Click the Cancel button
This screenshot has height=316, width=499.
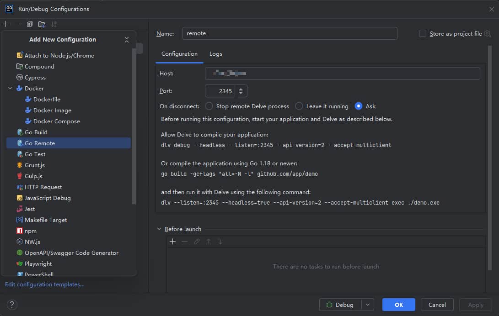(x=437, y=305)
